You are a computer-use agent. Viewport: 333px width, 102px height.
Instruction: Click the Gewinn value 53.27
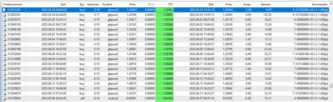point(267,54)
